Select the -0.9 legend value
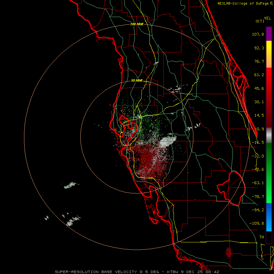The height and width of the screenshot is (274, 274). click(259, 129)
